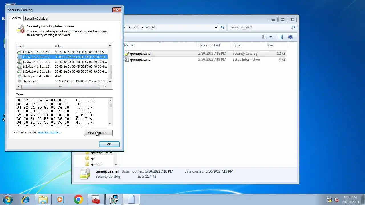Click the search magnifier icon in Explorer
The image size is (365, 205).
(293, 27)
